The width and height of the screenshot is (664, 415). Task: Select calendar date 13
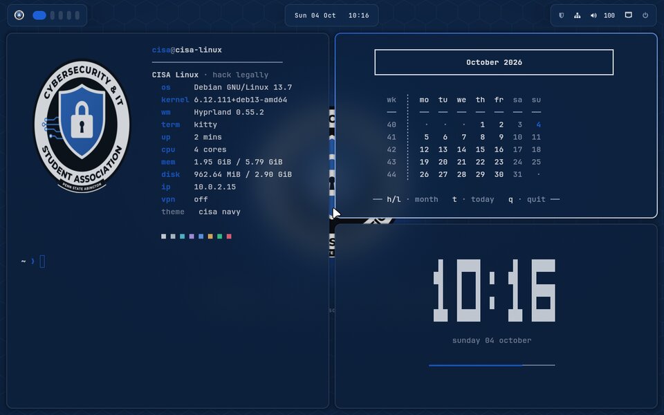[443, 149]
